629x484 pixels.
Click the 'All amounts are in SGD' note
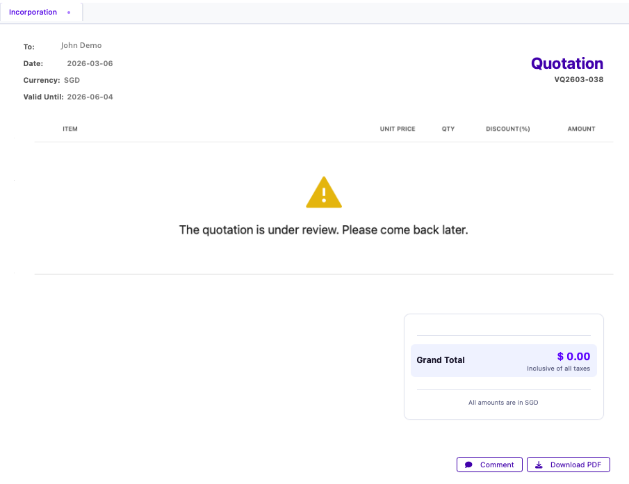(503, 402)
